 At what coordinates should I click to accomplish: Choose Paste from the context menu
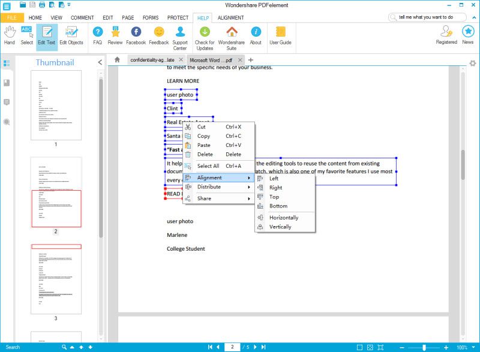tap(219, 145)
